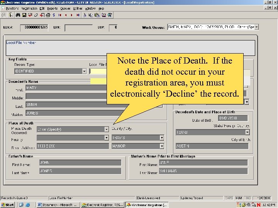
Task: Click the Paste clipboard icon
Action: tap(97, 15)
